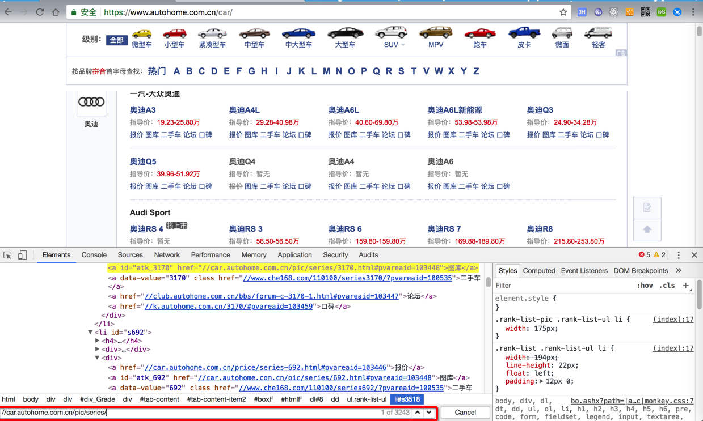Open the green CORS extension

click(662, 12)
